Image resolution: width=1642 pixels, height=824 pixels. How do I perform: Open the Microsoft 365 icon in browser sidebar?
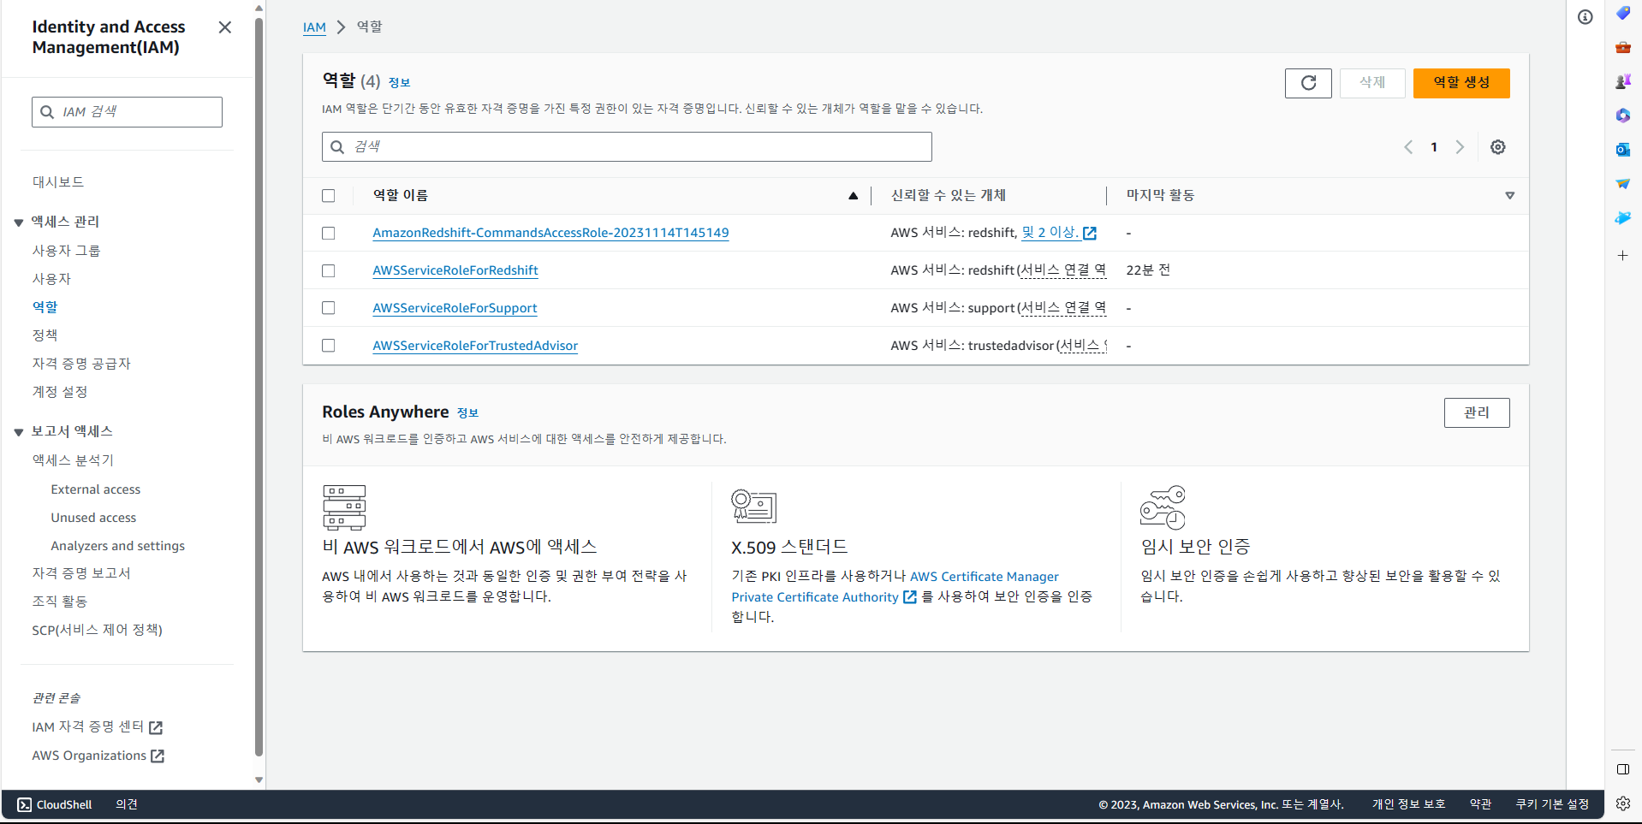[1623, 116]
